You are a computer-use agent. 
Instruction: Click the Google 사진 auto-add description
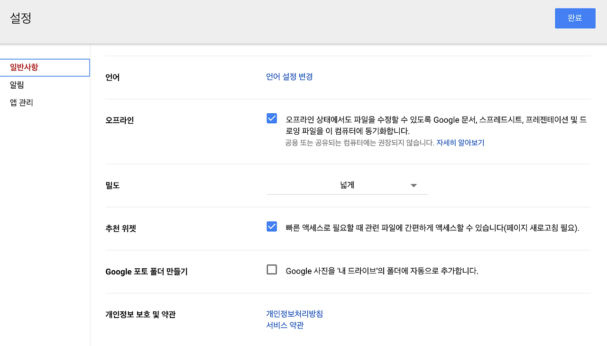[381, 271]
